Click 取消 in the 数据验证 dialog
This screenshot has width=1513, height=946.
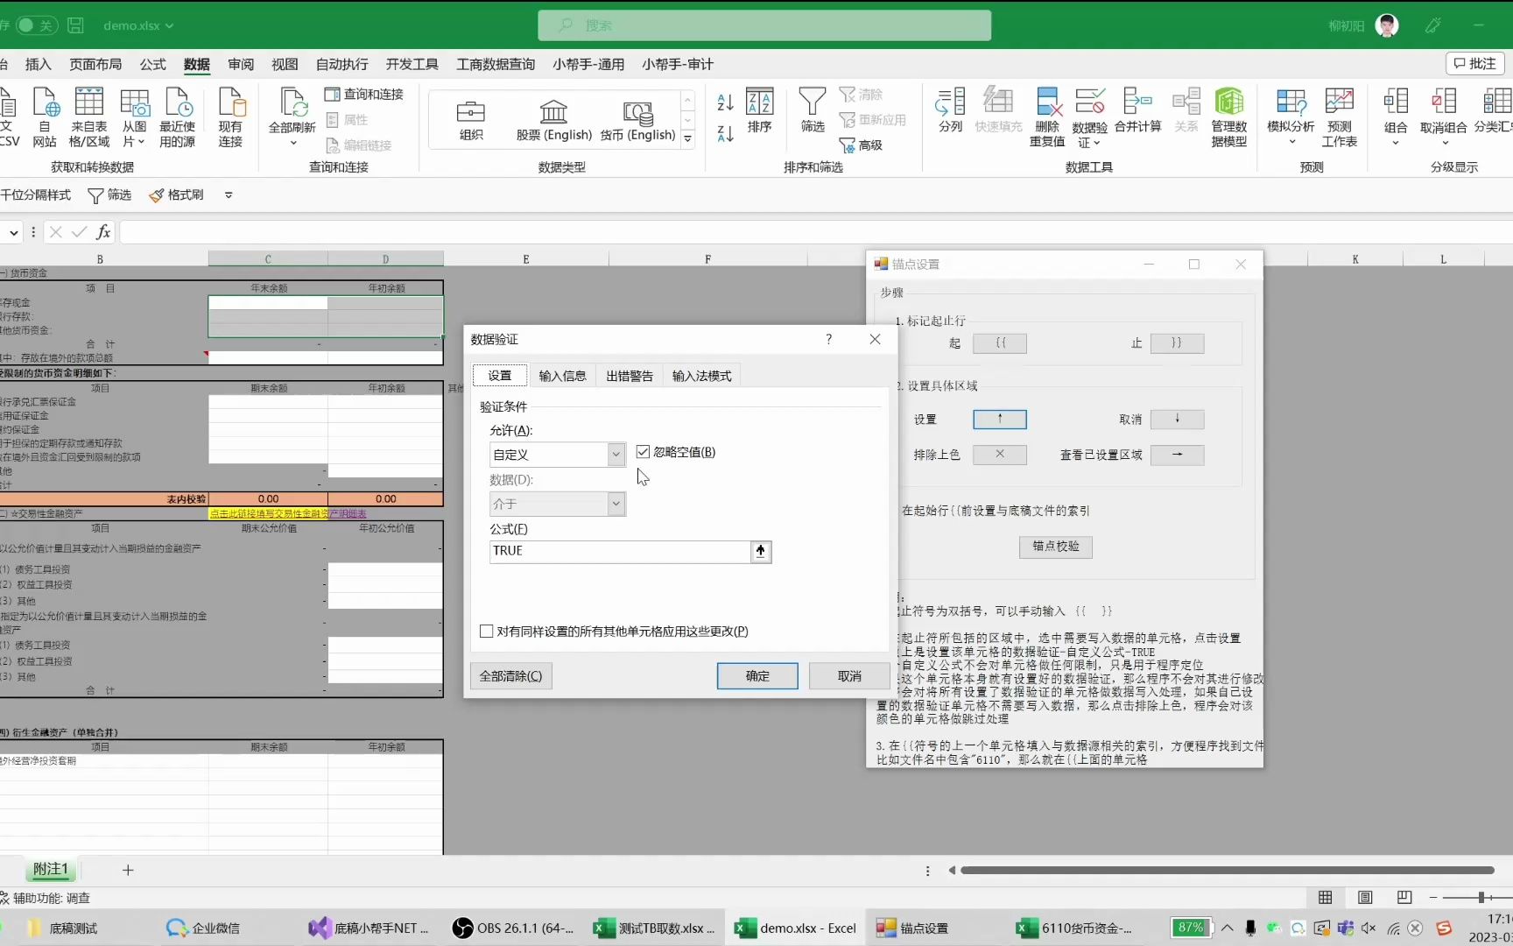[x=849, y=676]
